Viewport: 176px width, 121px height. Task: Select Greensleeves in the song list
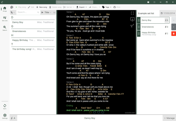click(33, 31)
